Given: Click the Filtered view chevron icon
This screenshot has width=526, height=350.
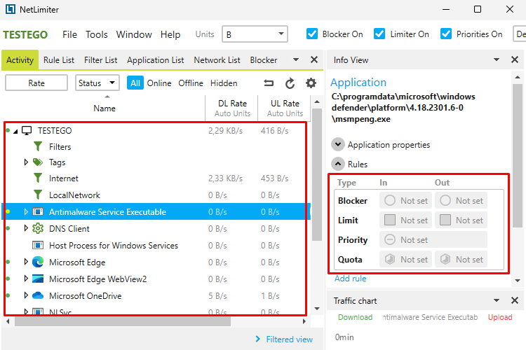Looking at the screenshot, I should coord(257,339).
